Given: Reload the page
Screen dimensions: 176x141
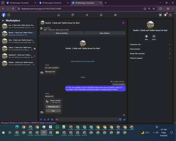Looking at the screenshot, I should coord(13,9).
